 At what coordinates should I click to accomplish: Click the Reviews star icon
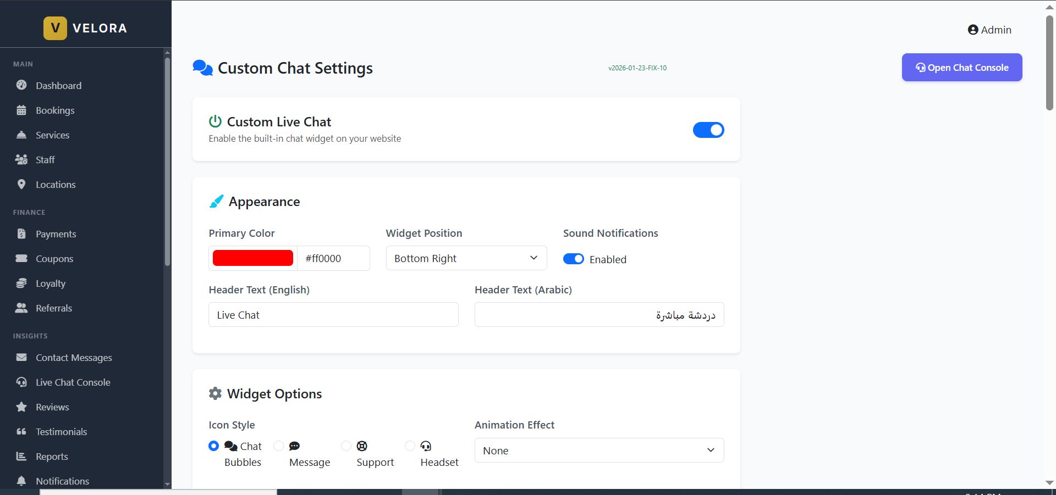[21, 407]
